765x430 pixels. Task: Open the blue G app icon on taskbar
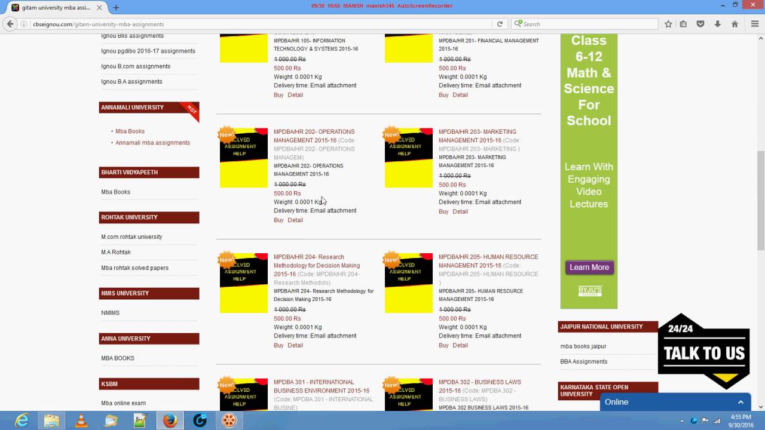200,420
